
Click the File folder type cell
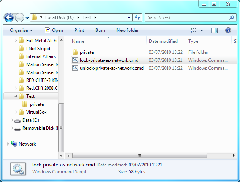(x=198, y=52)
